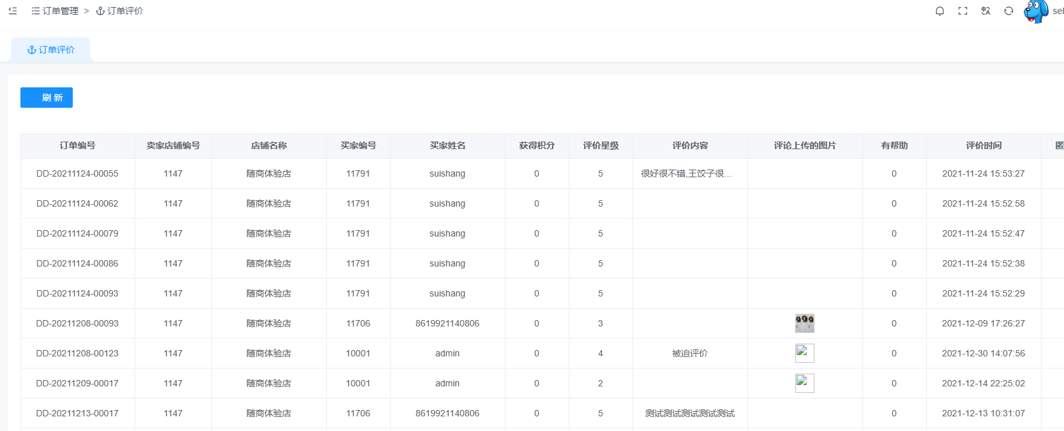This screenshot has width=1064, height=431.
Task: Click the 订单编号 column header
Action: click(77, 145)
